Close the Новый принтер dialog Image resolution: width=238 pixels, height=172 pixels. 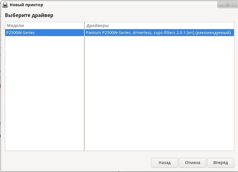[x=234, y=5]
